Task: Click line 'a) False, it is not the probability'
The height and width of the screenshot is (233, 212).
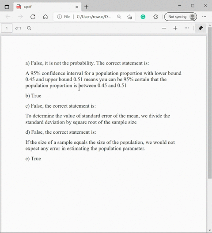Action: click(x=87, y=63)
